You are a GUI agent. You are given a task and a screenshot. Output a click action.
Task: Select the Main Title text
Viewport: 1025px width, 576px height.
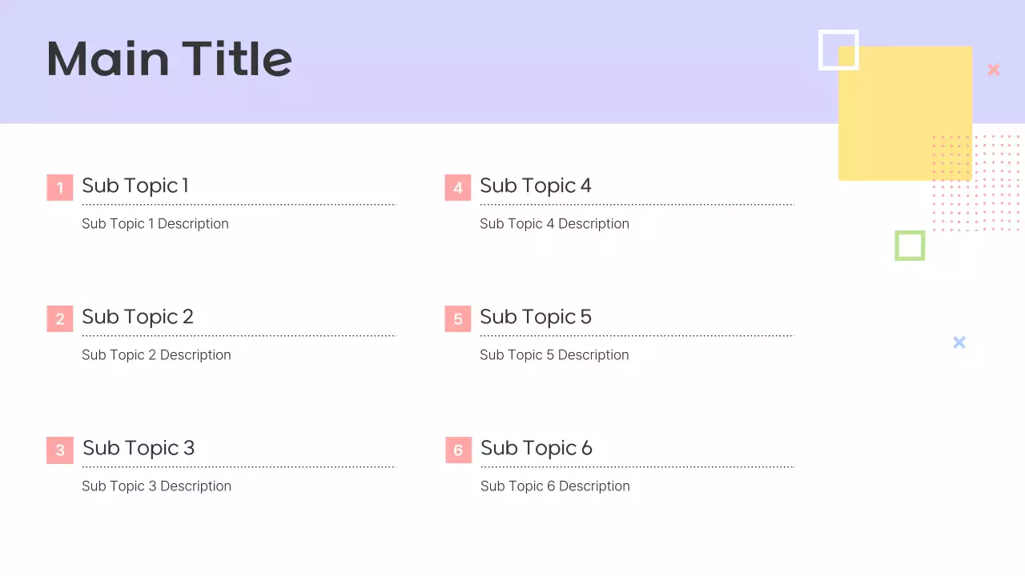coord(170,59)
